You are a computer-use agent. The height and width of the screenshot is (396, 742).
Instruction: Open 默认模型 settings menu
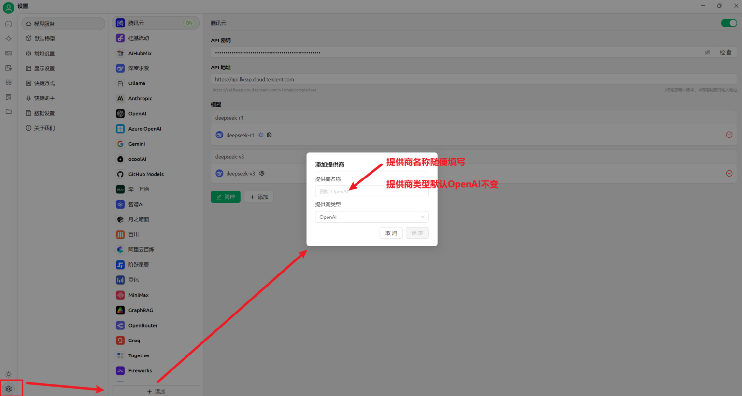click(63, 39)
